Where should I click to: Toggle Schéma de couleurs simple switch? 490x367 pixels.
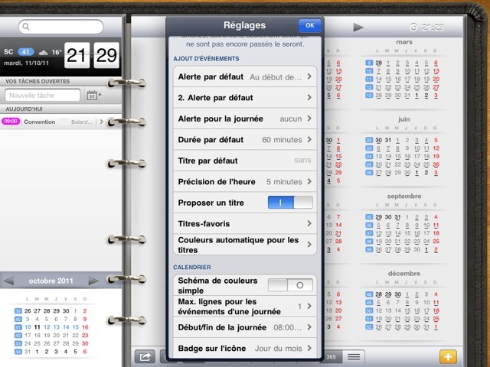tap(290, 285)
